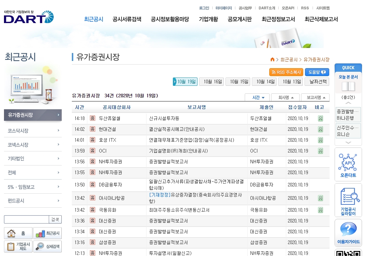The image size is (366, 256).
Task: Click the RSS 주소복사 button
Action: click(x=286, y=72)
